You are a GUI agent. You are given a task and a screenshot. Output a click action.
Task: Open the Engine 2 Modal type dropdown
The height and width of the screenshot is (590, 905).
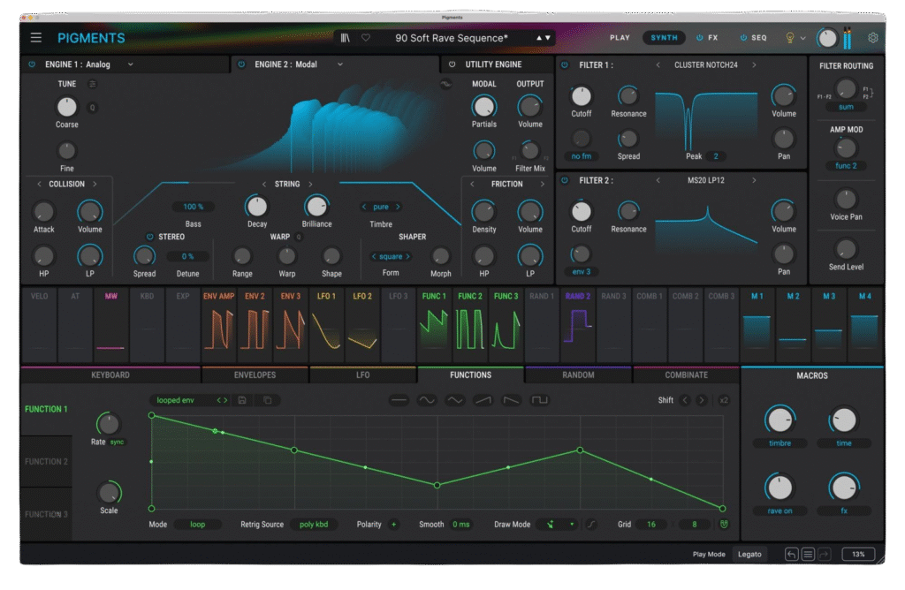[339, 64]
